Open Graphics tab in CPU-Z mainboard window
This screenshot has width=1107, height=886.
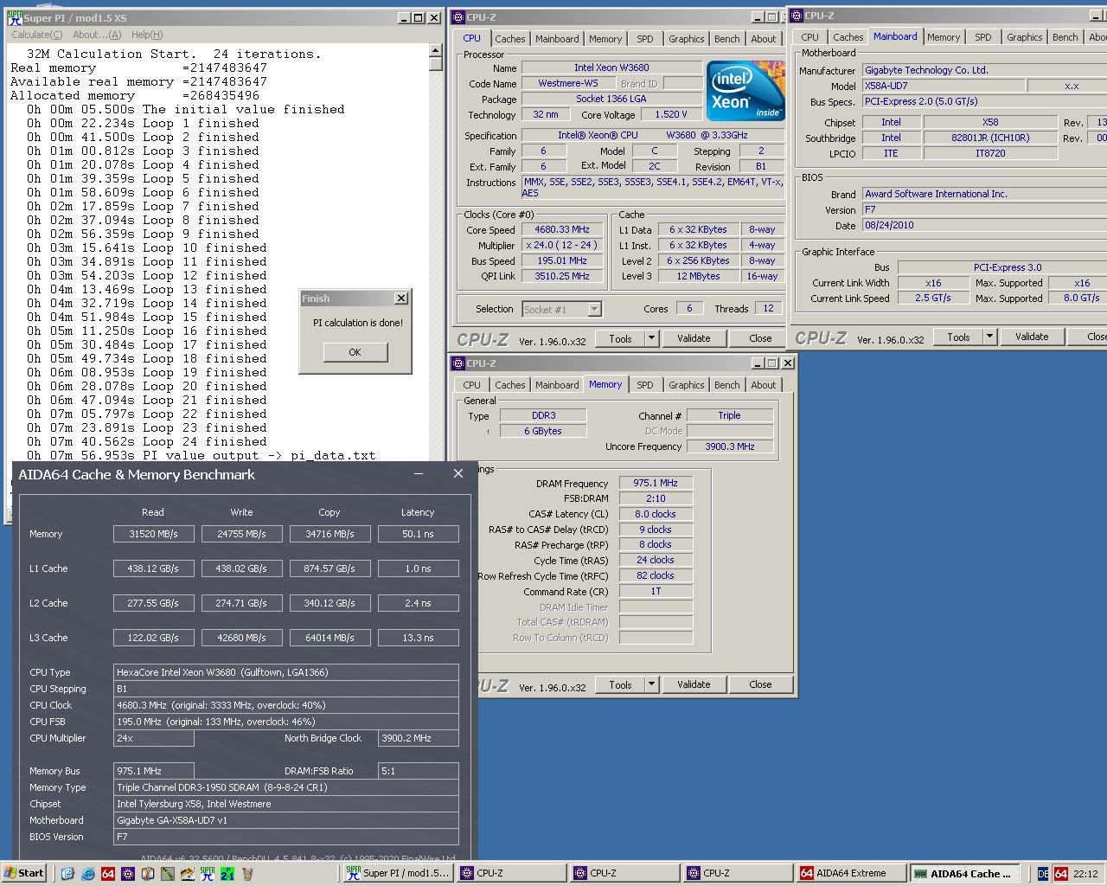pos(1024,37)
